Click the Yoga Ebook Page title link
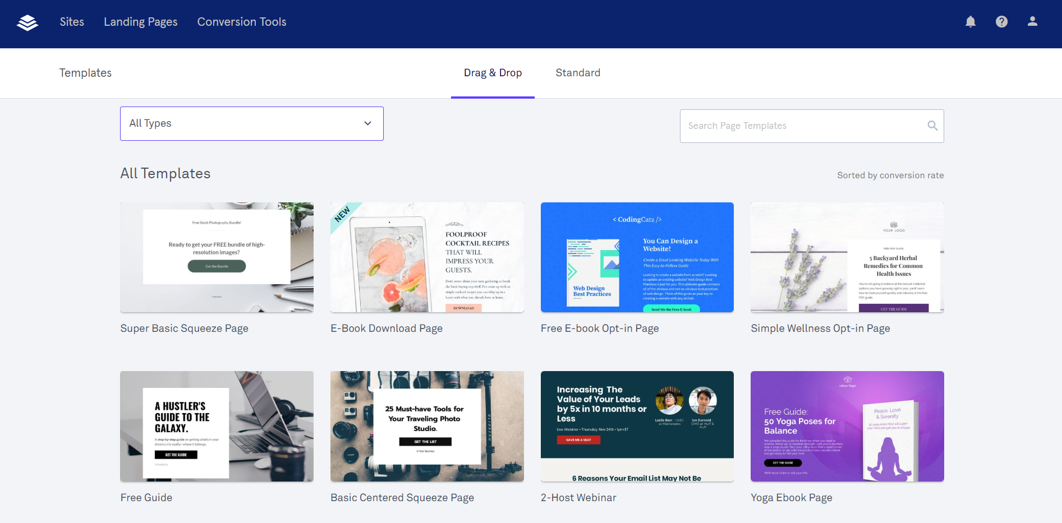This screenshot has width=1062, height=523. pos(791,498)
